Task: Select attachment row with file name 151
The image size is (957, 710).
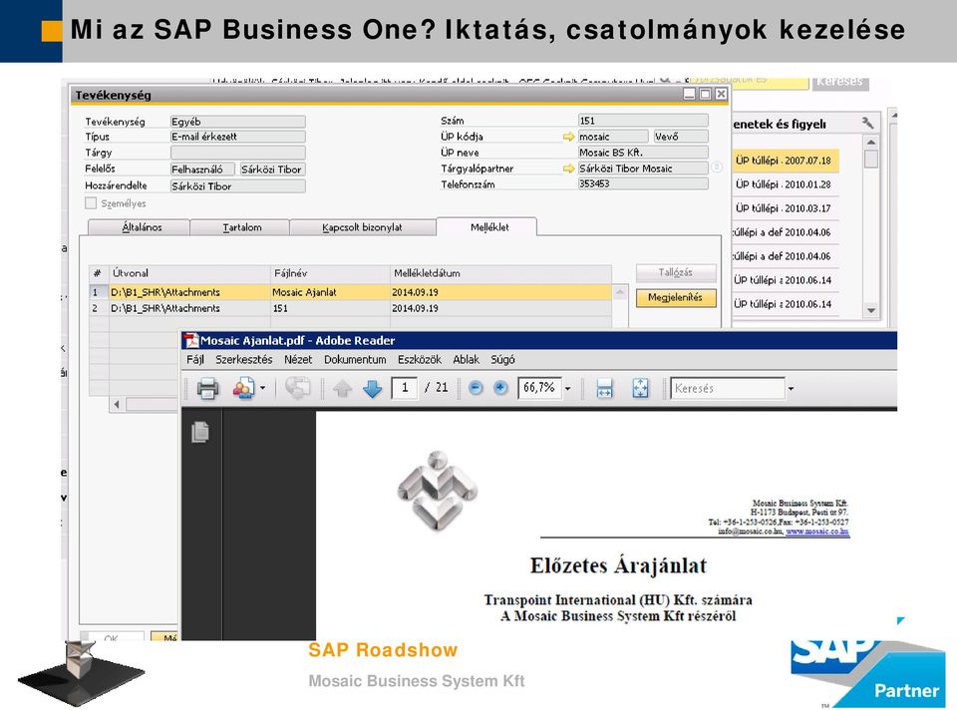Action: (350, 308)
